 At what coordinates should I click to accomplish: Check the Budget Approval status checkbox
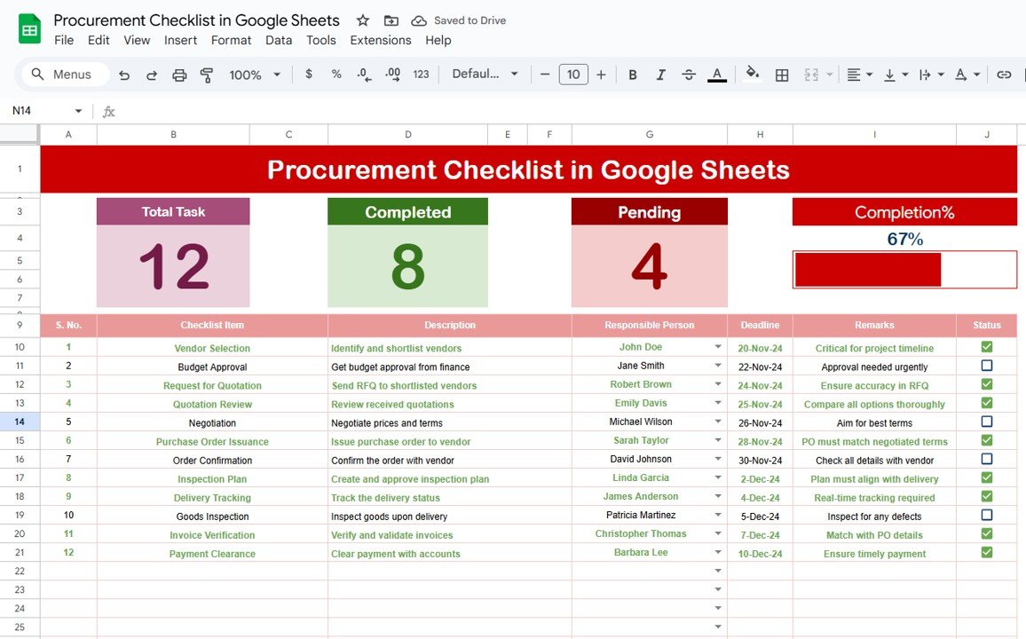point(987,366)
